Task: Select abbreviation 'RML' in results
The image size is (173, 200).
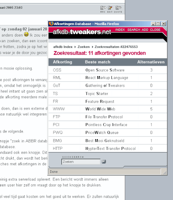Action: 57,78
